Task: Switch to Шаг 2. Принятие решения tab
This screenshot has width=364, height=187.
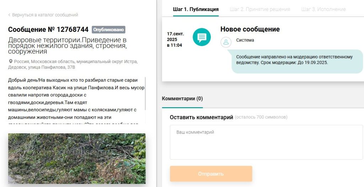Action: [260, 9]
